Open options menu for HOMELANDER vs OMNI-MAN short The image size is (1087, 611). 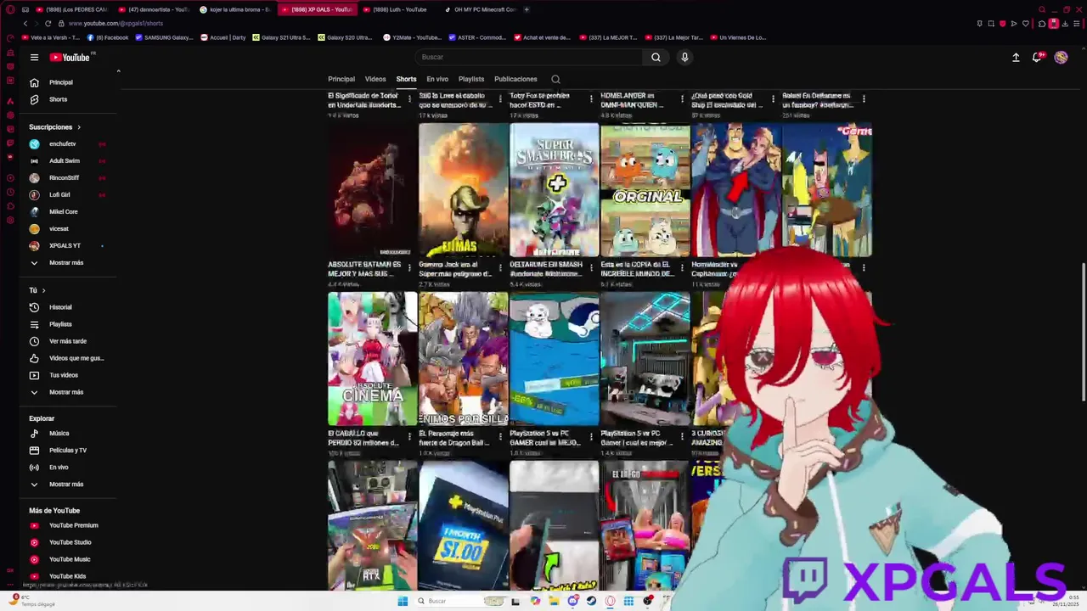[x=682, y=99]
